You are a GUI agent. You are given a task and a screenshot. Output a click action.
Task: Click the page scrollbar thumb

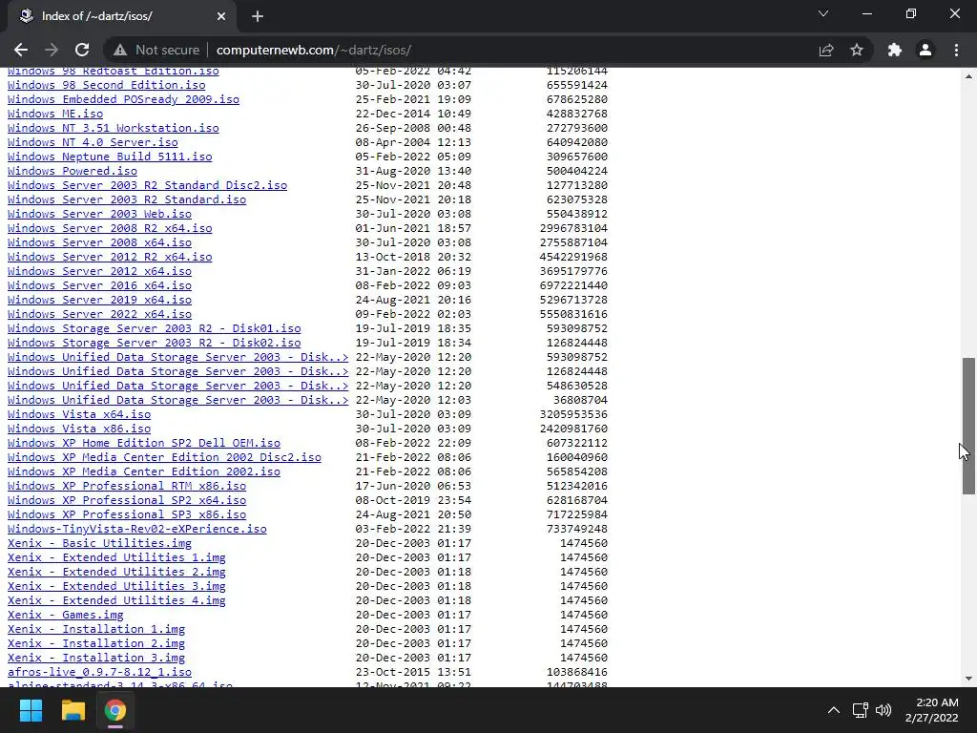[968, 426]
